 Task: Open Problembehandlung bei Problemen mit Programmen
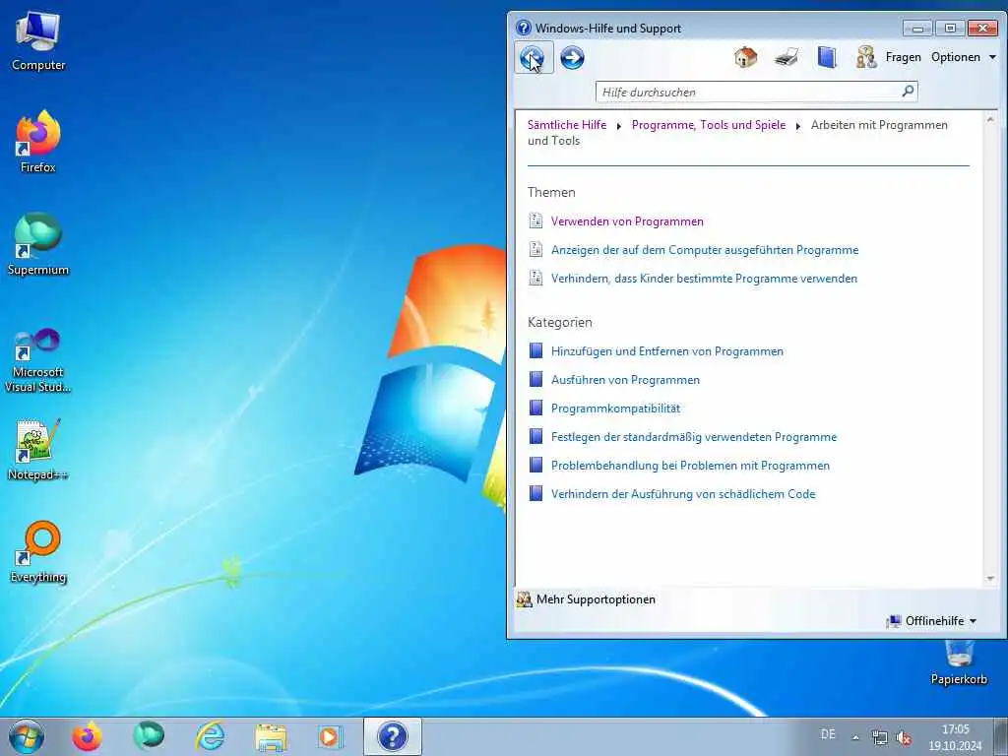(x=690, y=466)
